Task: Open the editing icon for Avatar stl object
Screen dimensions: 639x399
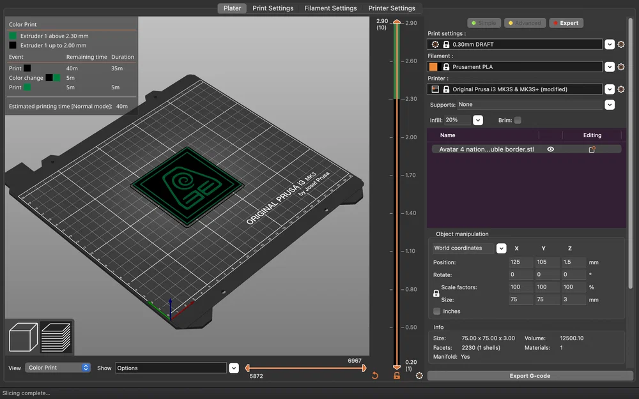Action: [592, 149]
